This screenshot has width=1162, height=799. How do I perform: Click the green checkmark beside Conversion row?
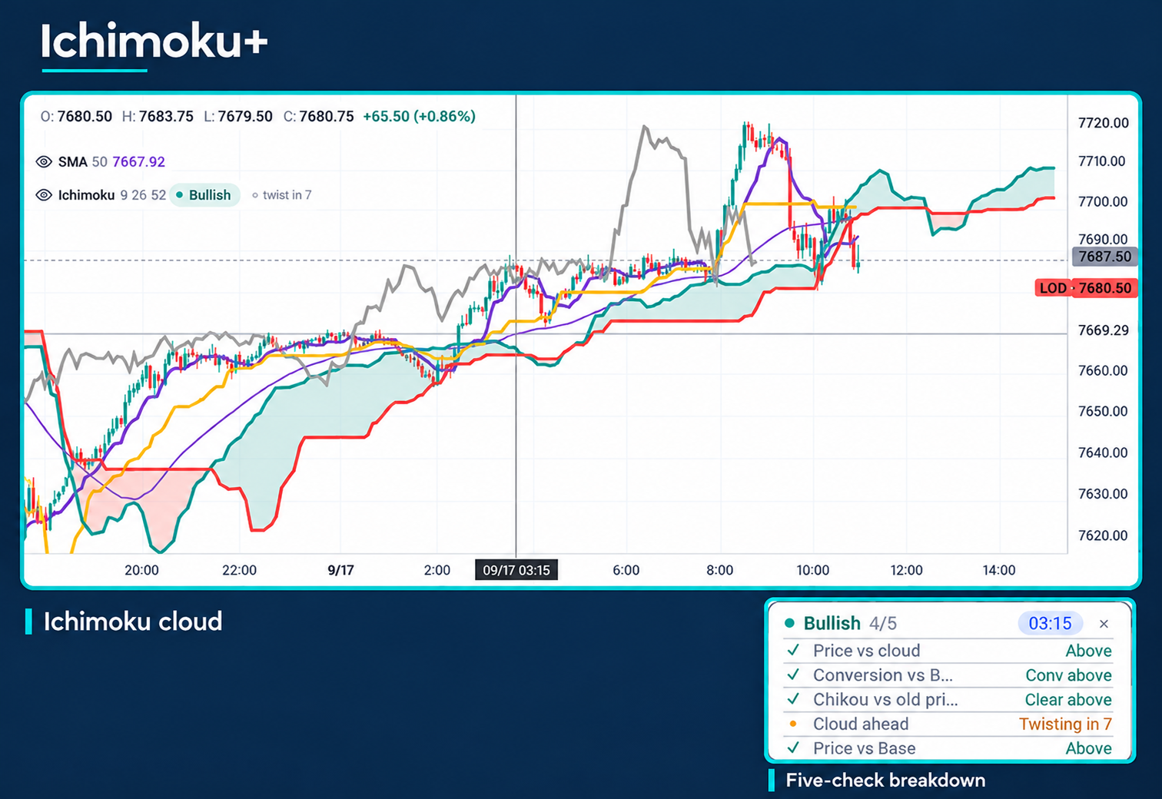click(793, 675)
